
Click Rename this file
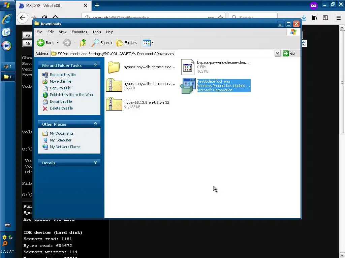click(x=63, y=75)
